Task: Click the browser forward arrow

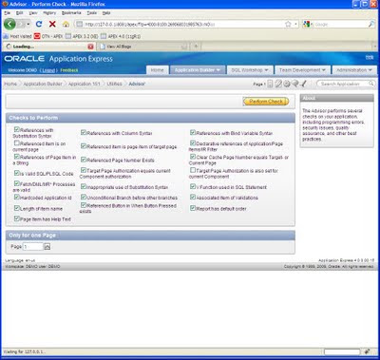Action: point(21,24)
